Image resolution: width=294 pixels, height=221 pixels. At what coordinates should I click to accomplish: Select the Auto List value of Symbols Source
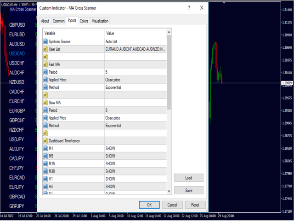pos(136,41)
